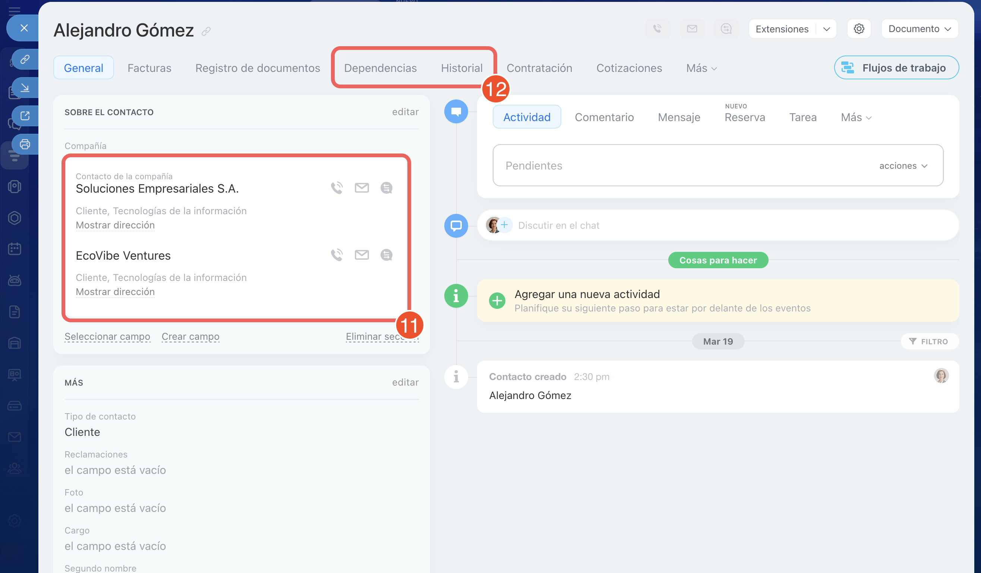Click Mostrar dirección under EcoVibe Ventures
The height and width of the screenshot is (573, 981).
[x=115, y=292]
